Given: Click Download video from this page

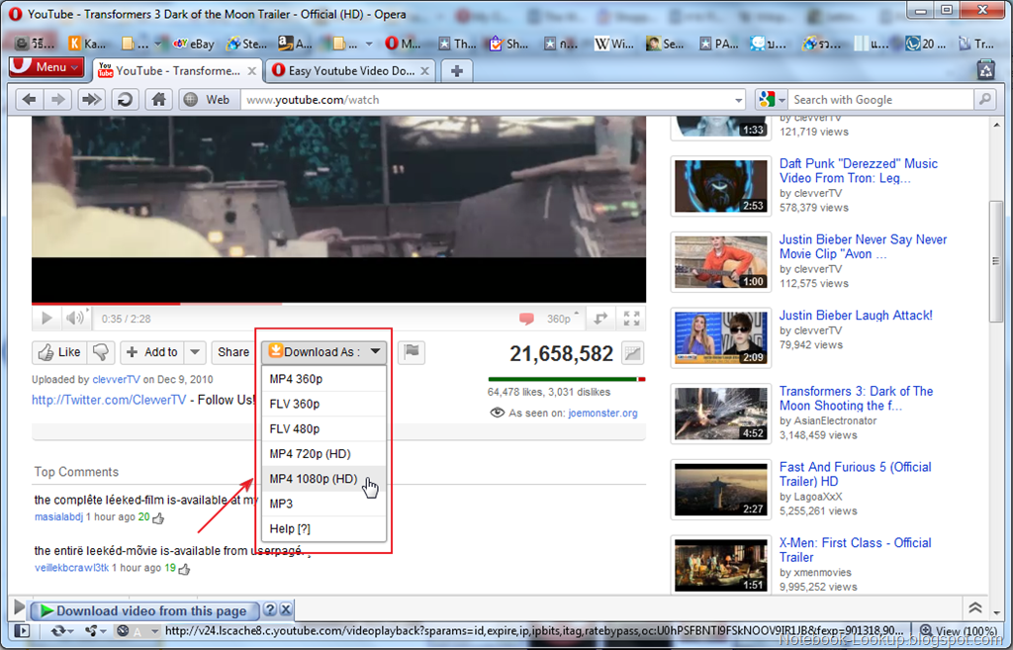Looking at the screenshot, I should 144,610.
